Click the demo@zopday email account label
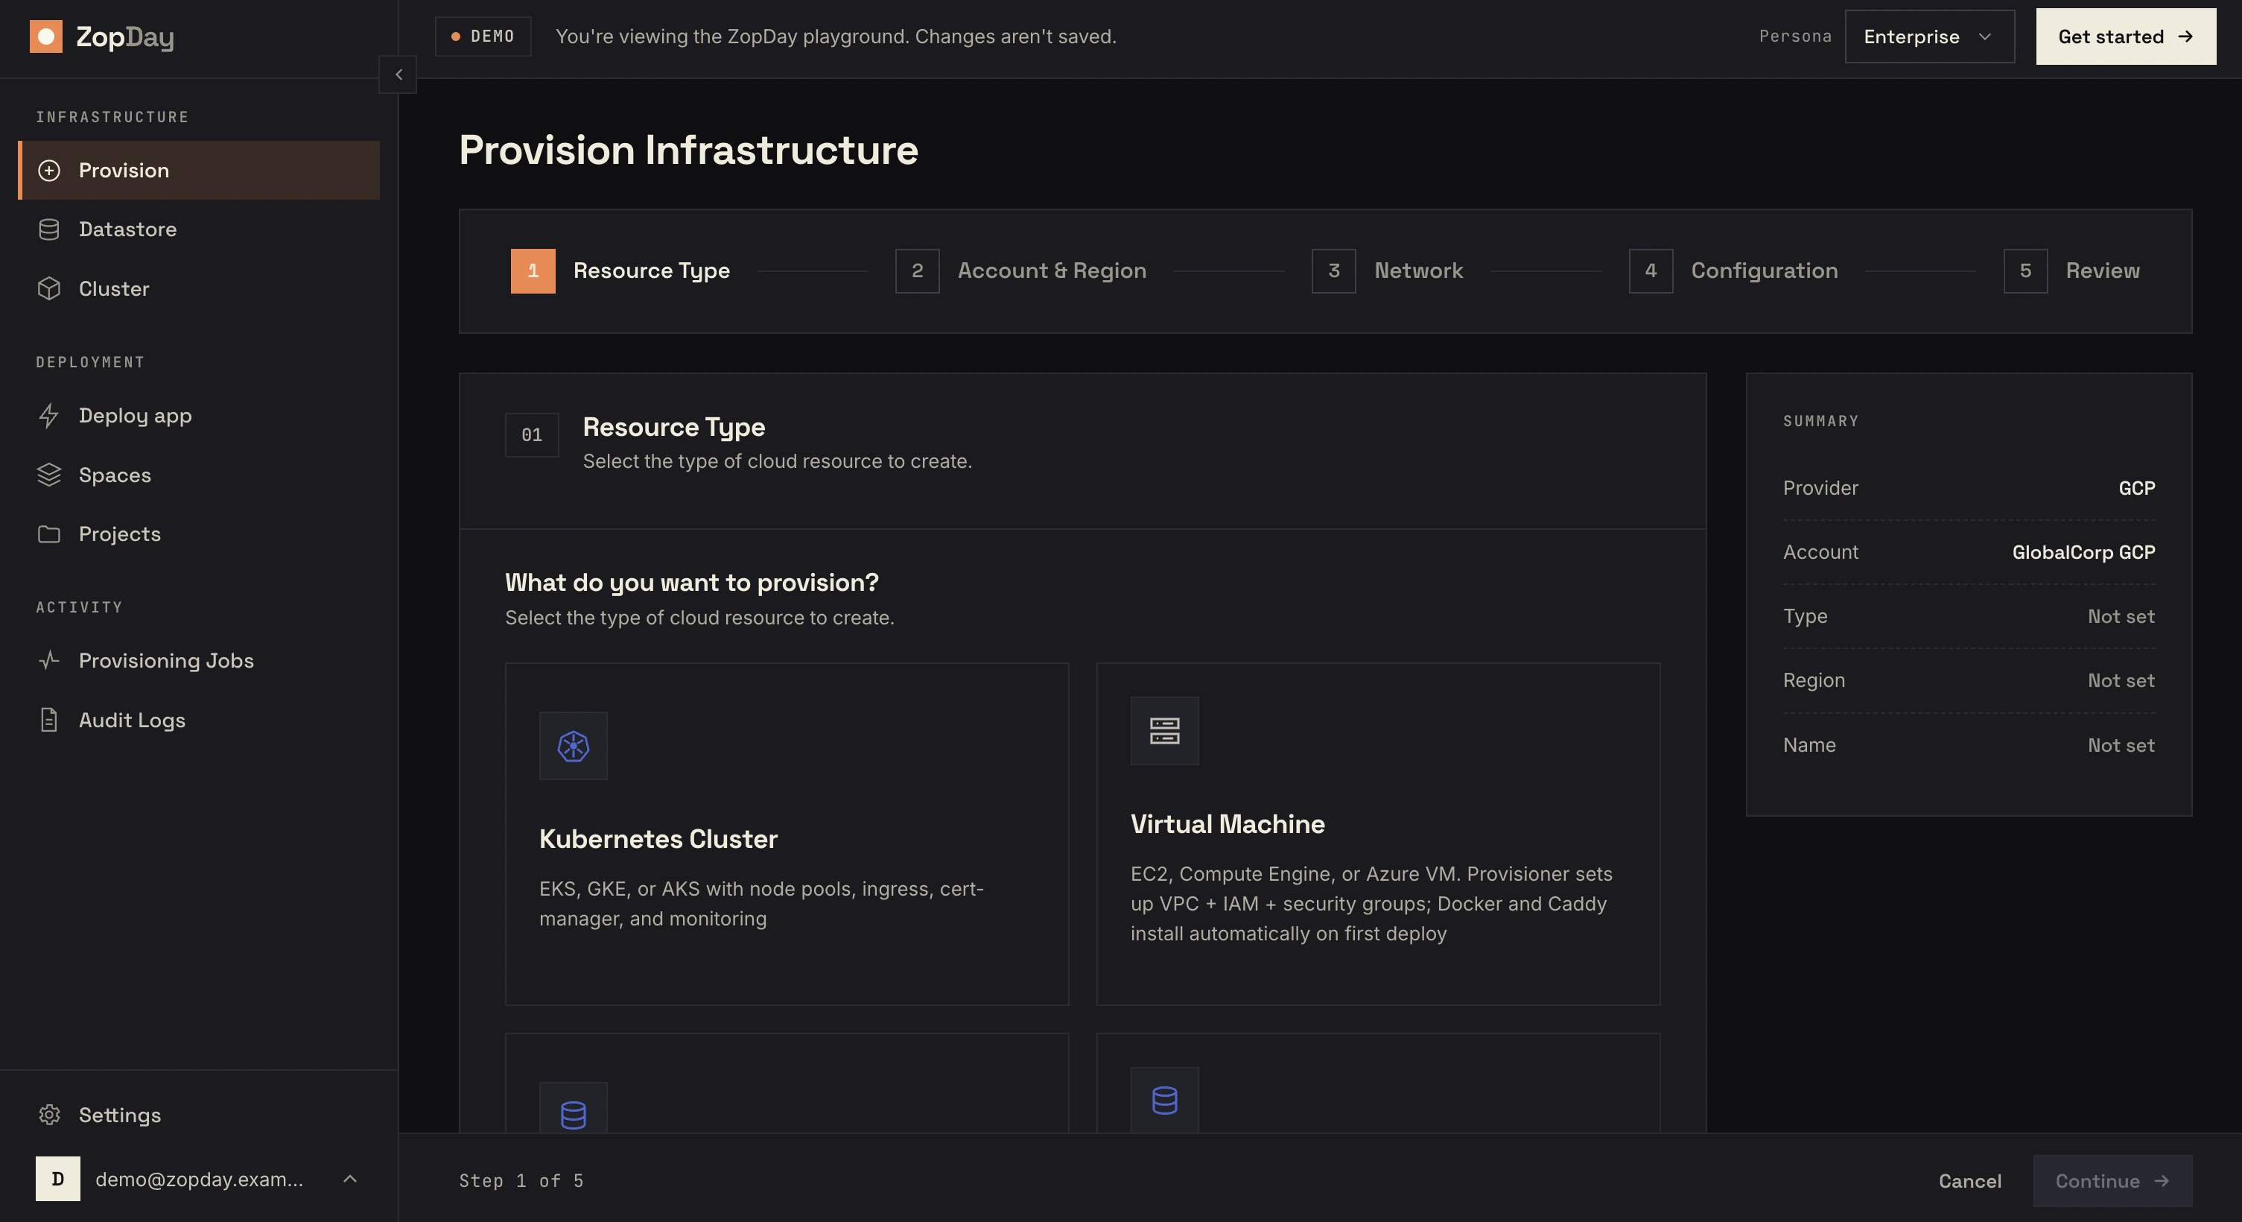Viewport: 2242px width, 1222px height. (200, 1180)
